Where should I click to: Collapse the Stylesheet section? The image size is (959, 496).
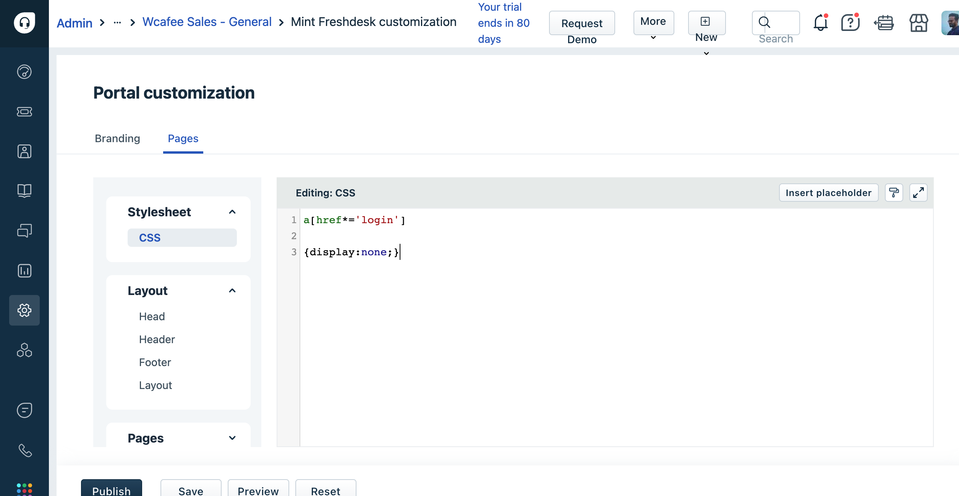point(232,212)
